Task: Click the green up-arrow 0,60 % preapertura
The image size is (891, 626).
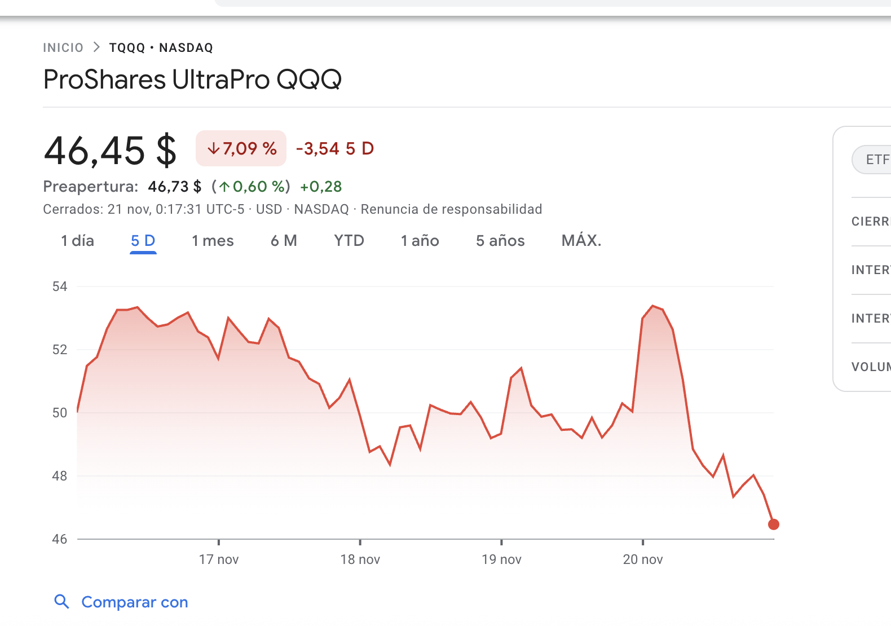Action: point(251,187)
